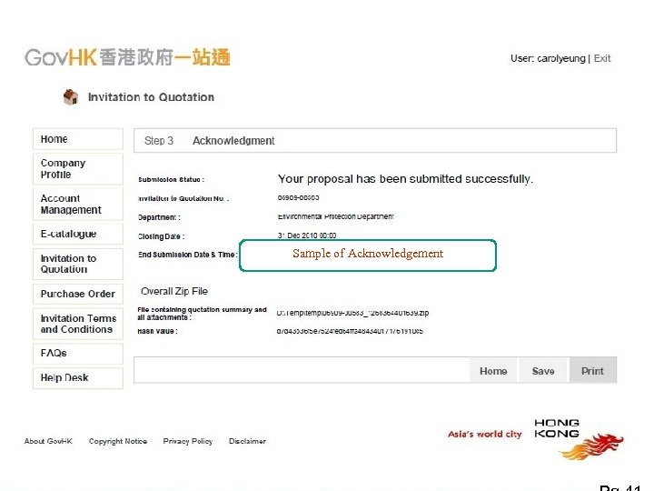This screenshot has width=654, height=491.
Task: Open the FAQs menu item
Action: [x=78, y=353]
